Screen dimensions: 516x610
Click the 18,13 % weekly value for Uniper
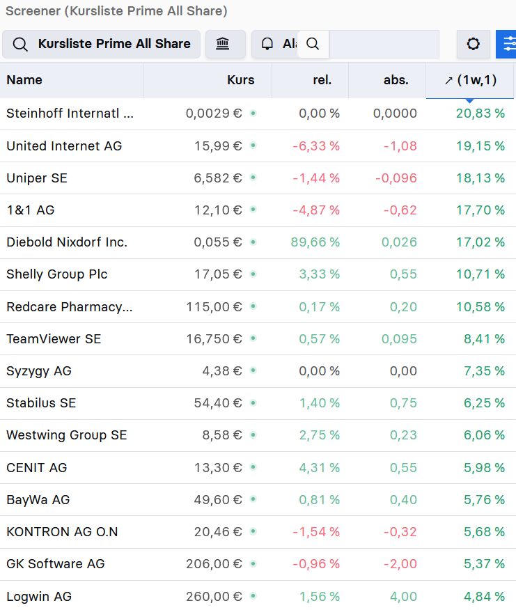click(480, 178)
